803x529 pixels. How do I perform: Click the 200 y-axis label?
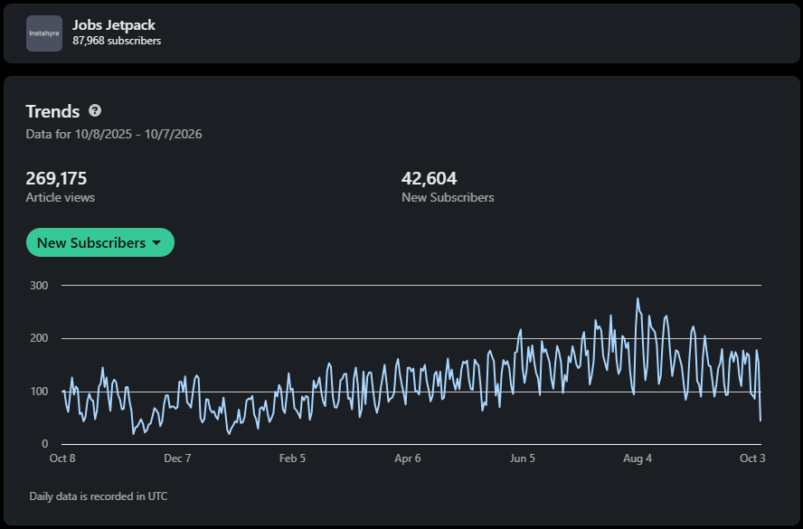[x=39, y=338]
